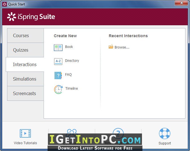This screenshot has width=190, height=151.
Task: Select the Interactions tab
Action: (25, 64)
